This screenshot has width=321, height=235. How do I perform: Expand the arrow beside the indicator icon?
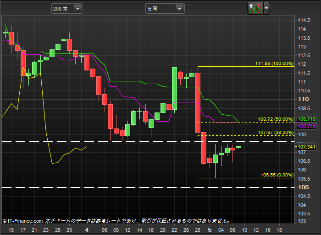point(266,8)
